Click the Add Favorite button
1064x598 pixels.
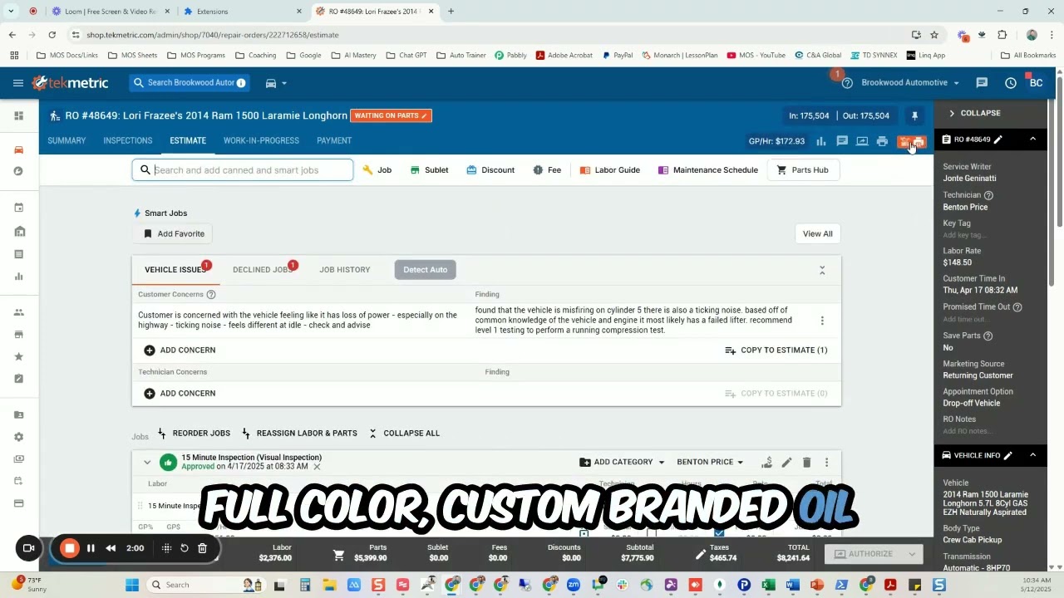pos(174,234)
